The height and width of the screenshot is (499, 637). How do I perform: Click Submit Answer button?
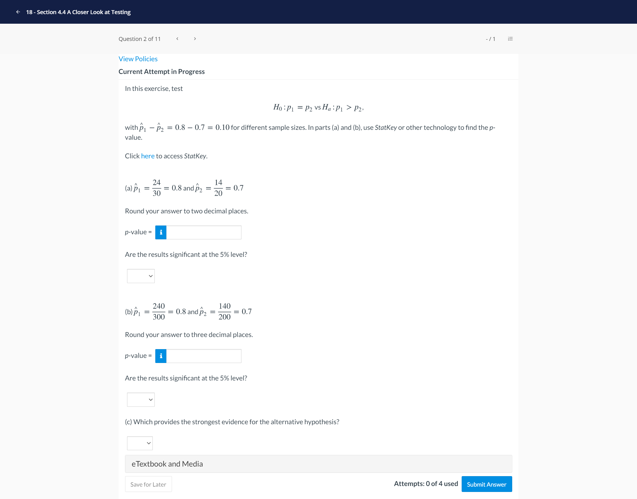click(487, 484)
